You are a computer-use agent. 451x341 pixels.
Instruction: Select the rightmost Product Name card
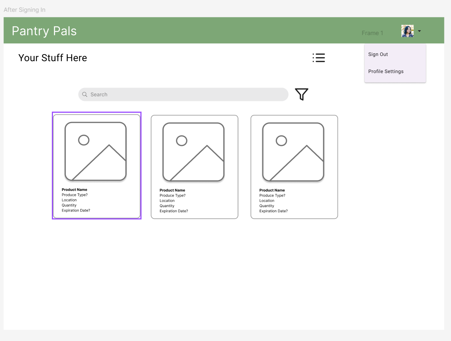294,167
